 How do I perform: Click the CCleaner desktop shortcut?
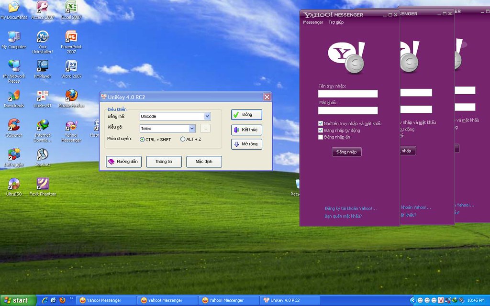14,128
